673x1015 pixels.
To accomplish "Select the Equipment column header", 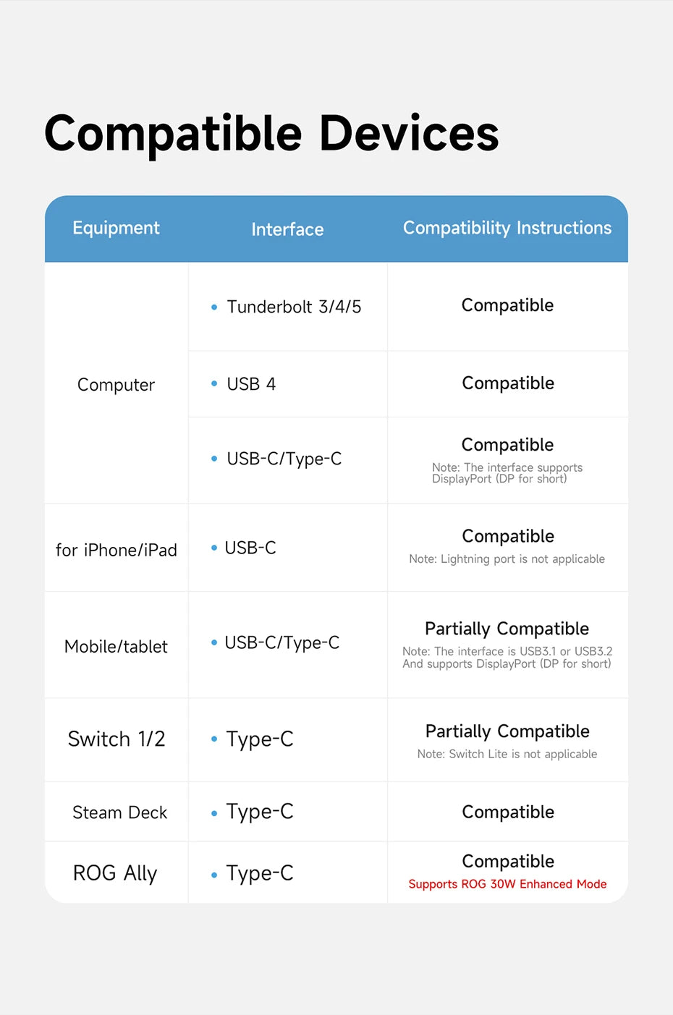I will [x=116, y=228].
